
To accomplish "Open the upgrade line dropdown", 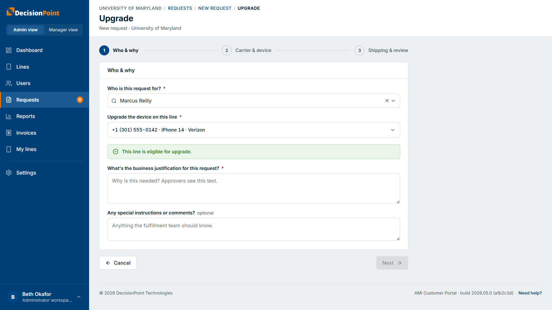I will 254,130.
